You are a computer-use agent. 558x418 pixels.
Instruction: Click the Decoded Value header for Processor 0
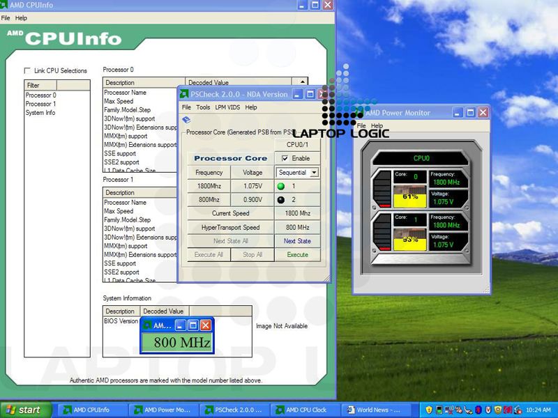(238, 82)
